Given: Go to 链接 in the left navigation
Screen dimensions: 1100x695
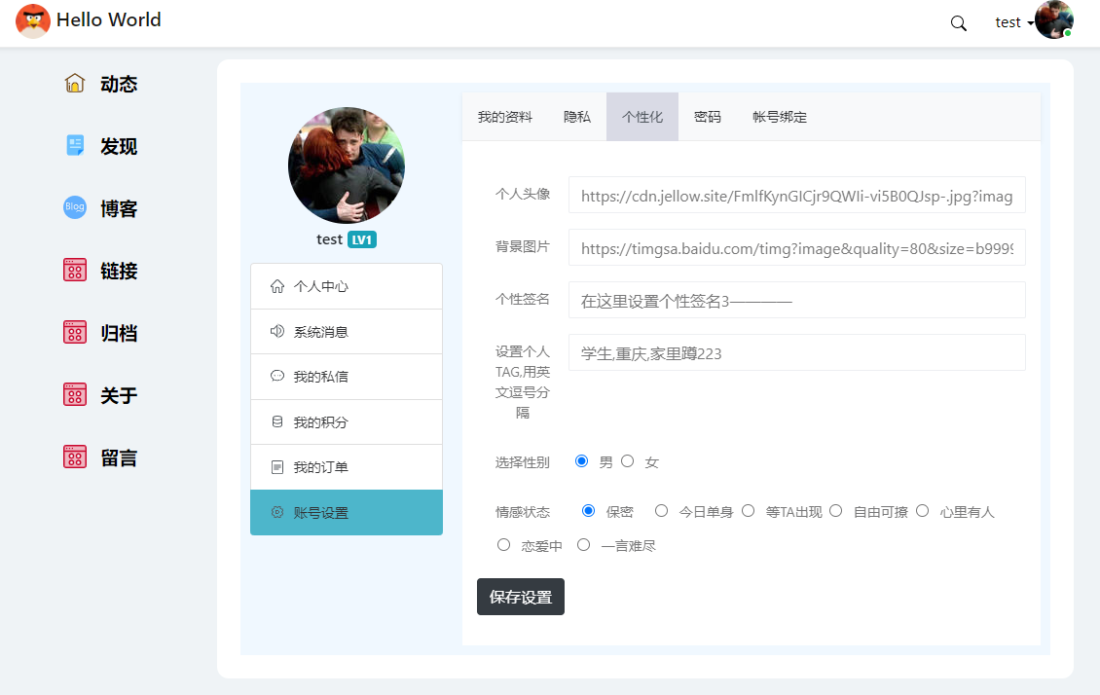Looking at the screenshot, I should 119,271.
